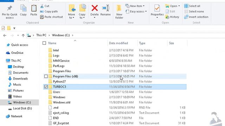
Task: Click Delete dropdown arrow below Delete
Action: pos(95,18)
